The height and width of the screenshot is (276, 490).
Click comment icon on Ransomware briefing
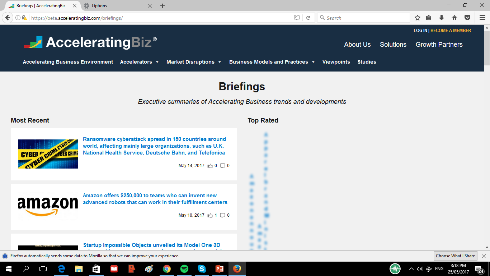pos(222,166)
